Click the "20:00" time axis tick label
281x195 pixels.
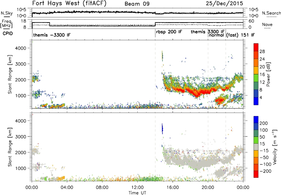coord(208,188)
